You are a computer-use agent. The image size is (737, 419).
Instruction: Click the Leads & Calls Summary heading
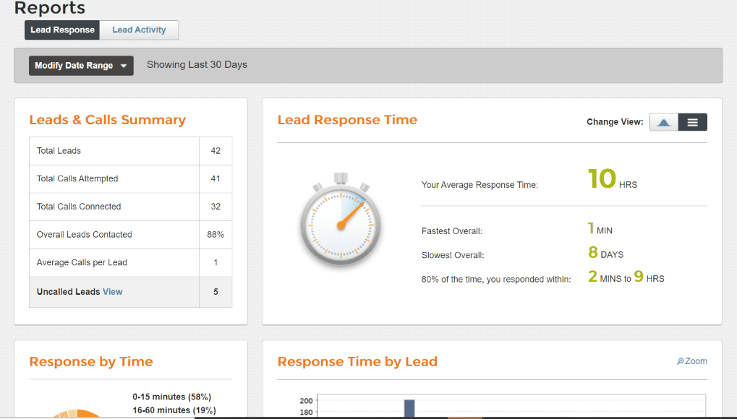coord(108,120)
